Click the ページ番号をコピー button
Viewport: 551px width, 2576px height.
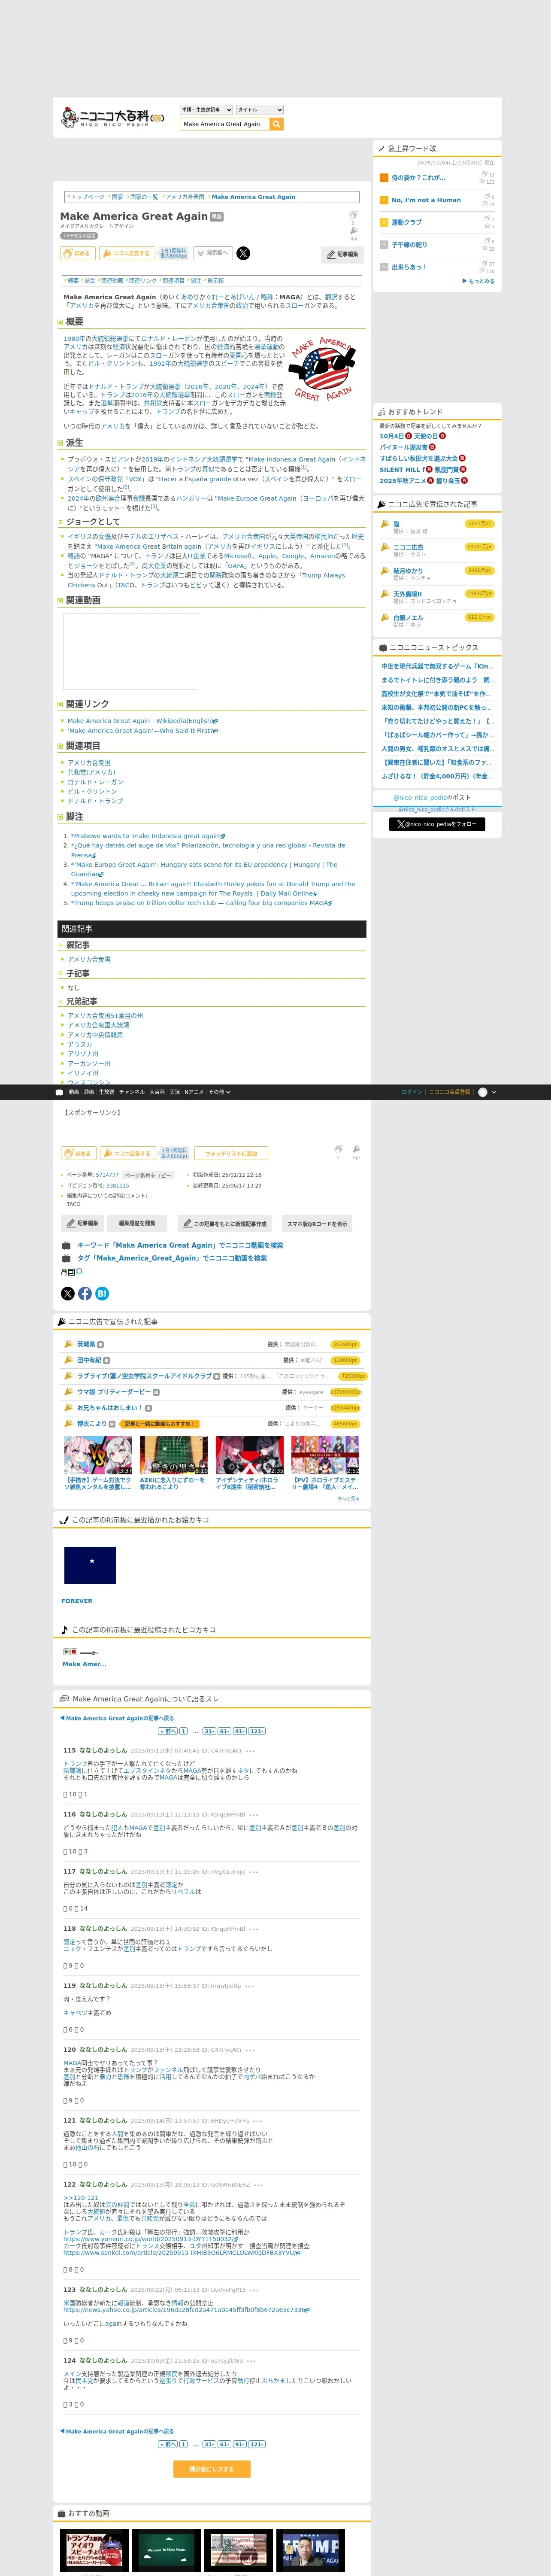pyautogui.click(x=148, y=1175)
